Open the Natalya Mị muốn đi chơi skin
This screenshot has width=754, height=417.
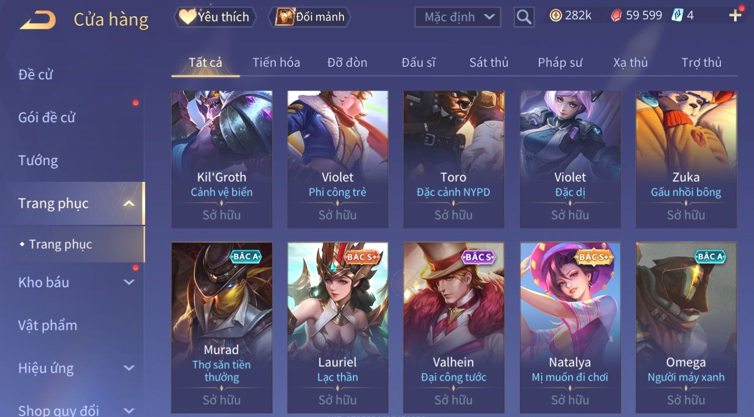570,328
